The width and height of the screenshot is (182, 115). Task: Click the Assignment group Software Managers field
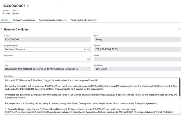tap(47, 49)
